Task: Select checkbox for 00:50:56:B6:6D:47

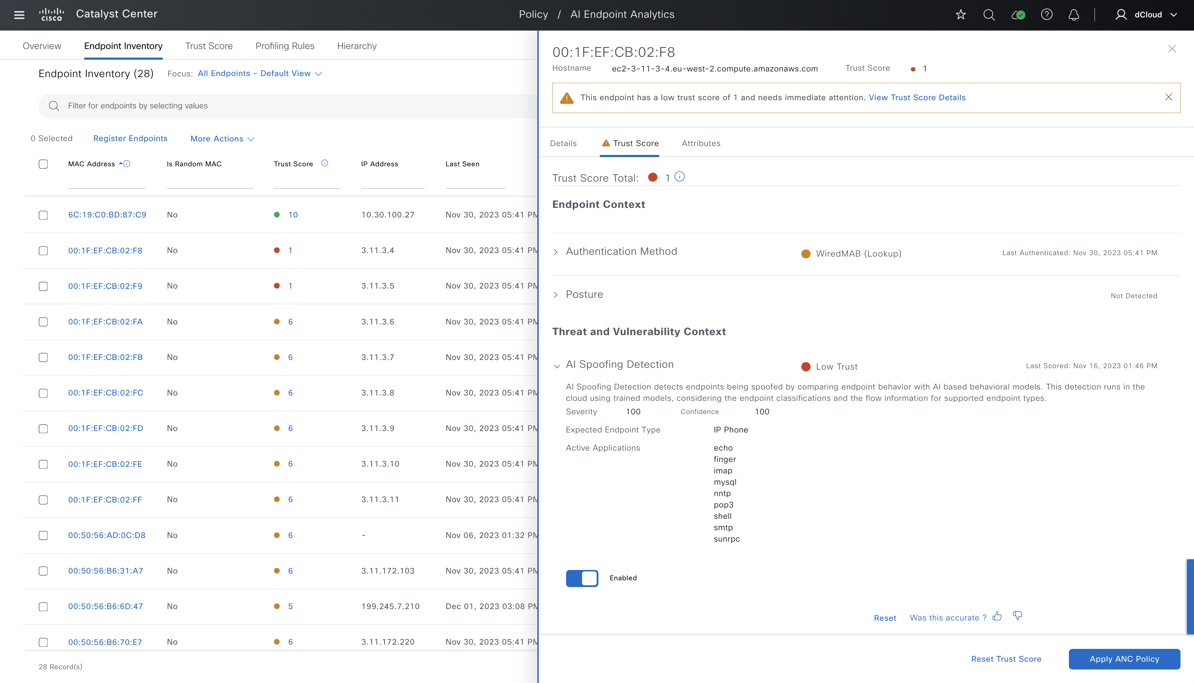Action: (x=43, y=607)
